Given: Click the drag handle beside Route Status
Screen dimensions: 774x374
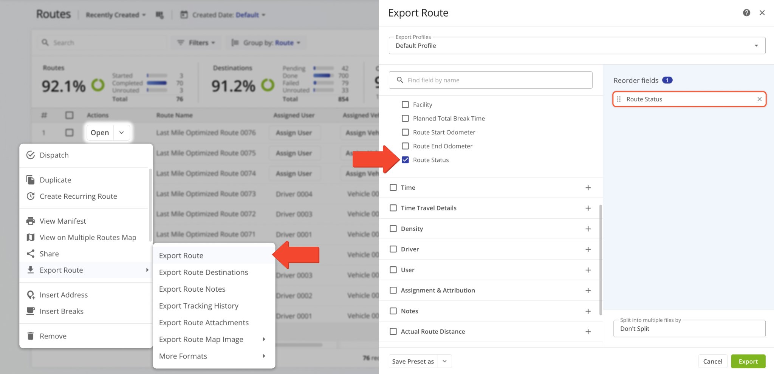Looking at the screenshot, I should 619,99.
